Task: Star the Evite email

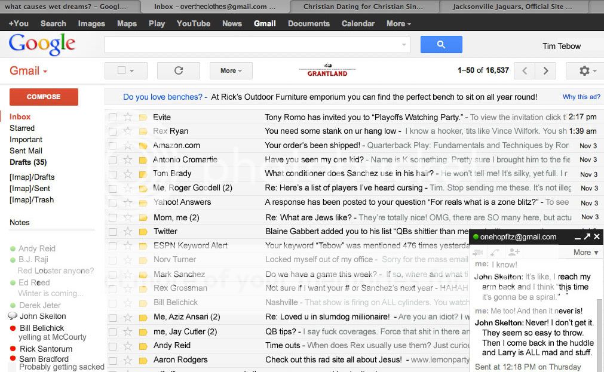Action: tap(127, 117)
